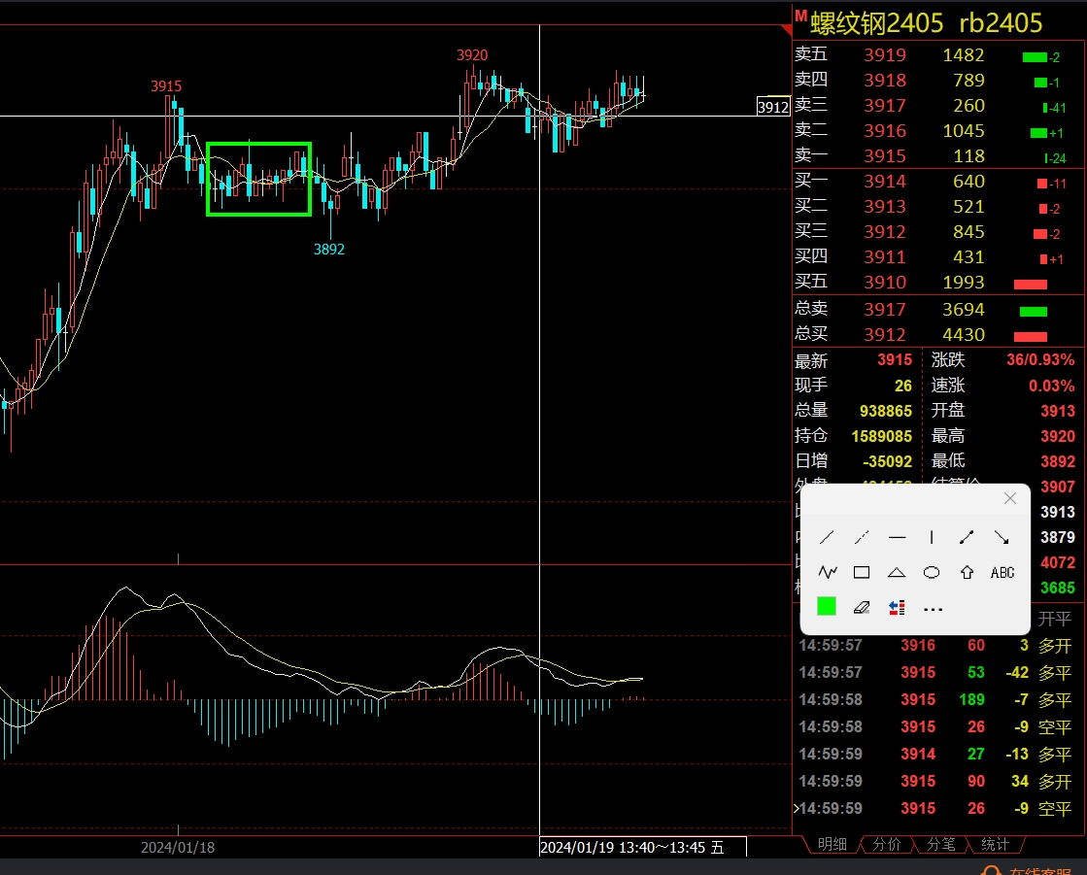Select the line segment with endpoints tool
Screen dimensions: 1087x875
(x=967, y=538)
